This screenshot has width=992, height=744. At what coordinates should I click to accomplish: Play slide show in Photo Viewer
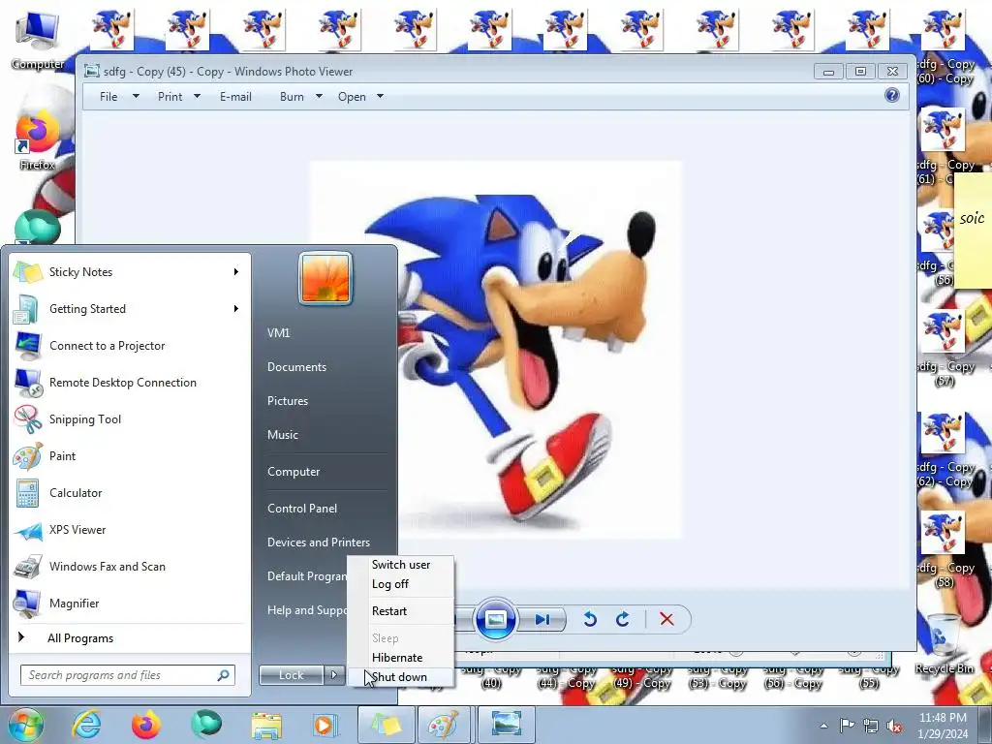coord(495,619)
